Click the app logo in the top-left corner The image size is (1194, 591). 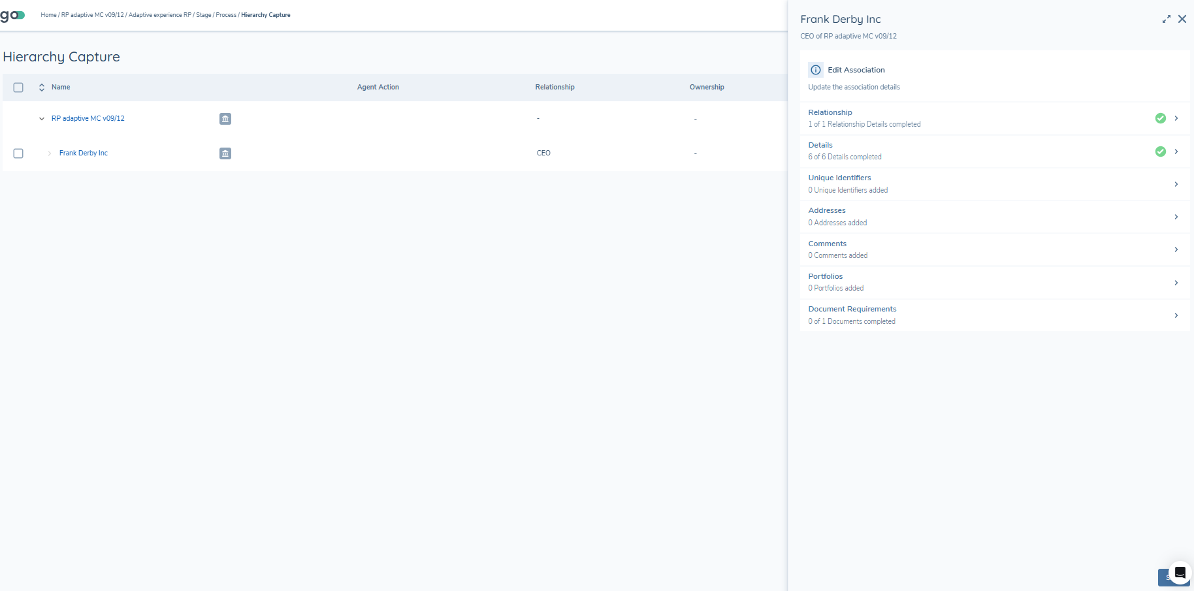pyautogui.click(x=12, y=15)
